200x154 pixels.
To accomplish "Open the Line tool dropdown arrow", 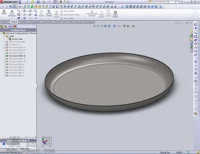I will click(x=21, y=11).
